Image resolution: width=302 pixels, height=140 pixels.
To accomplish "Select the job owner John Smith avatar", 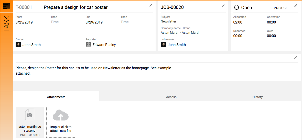I will click(x=163, y=45).
